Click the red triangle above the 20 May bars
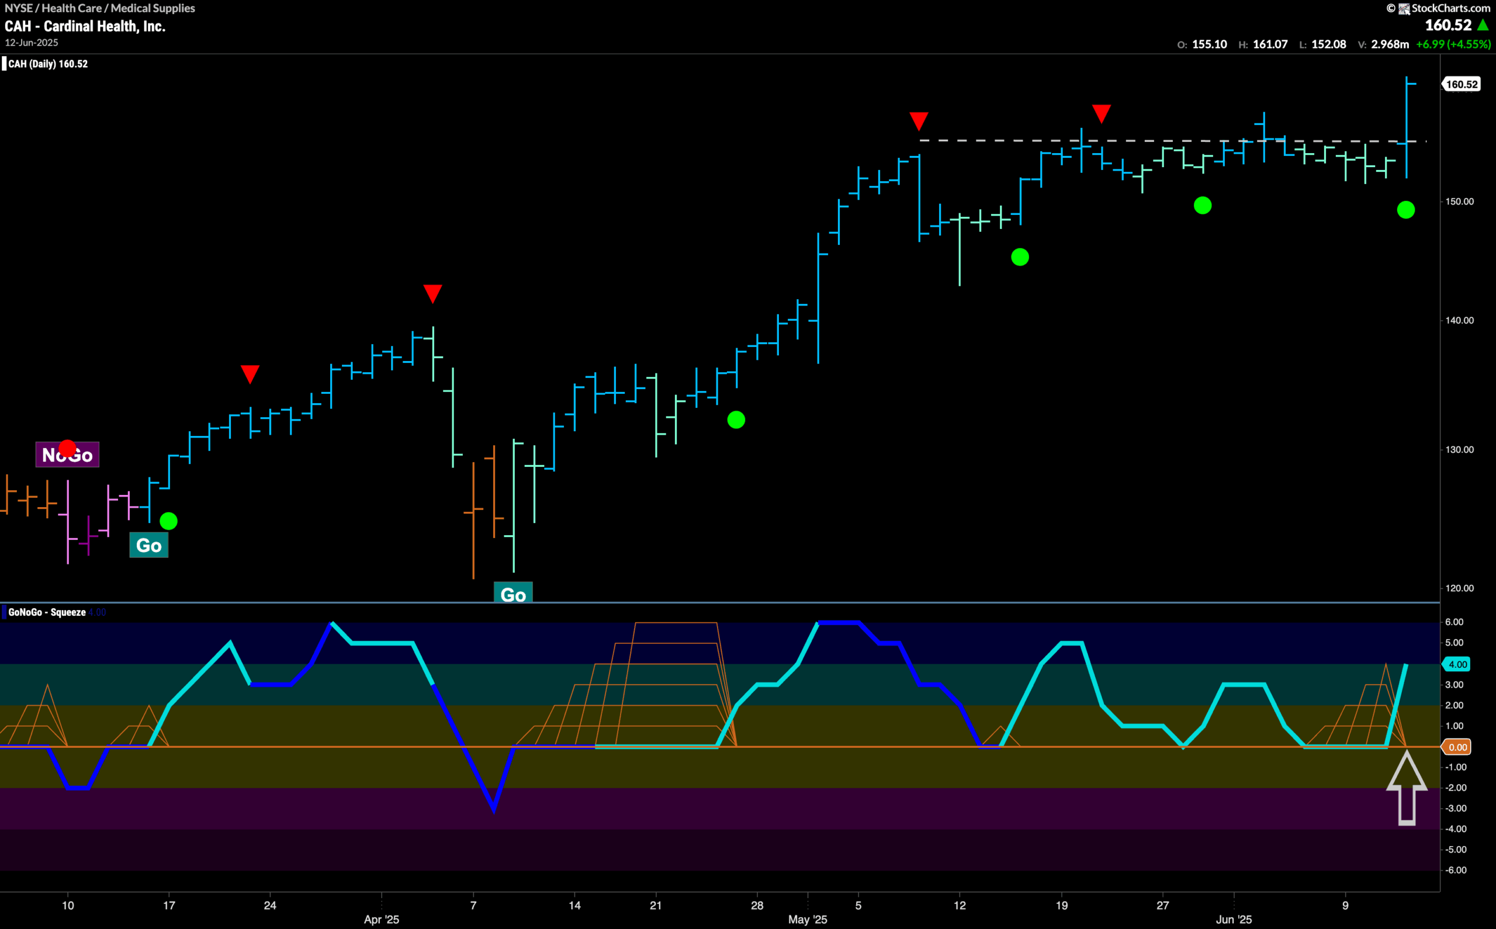Screen dimensions: 1496x929 point(1101,113)
